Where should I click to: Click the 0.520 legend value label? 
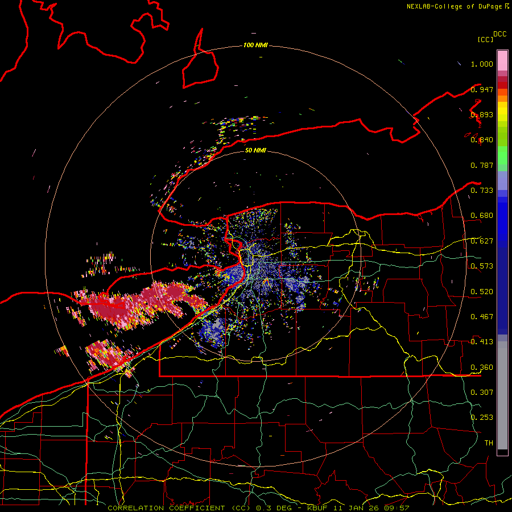tap(482, 291)
